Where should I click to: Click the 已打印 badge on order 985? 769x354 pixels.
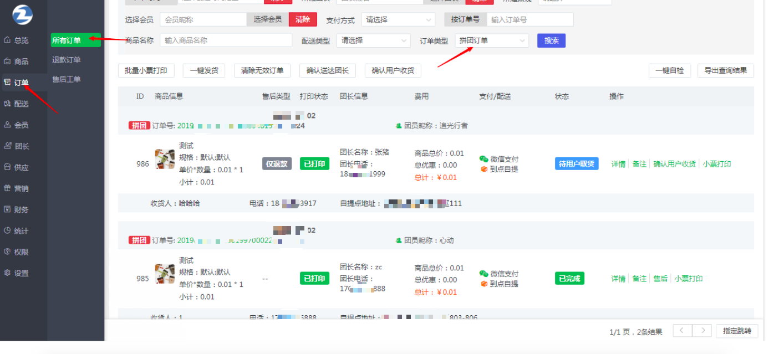click(x=314, y=278)
